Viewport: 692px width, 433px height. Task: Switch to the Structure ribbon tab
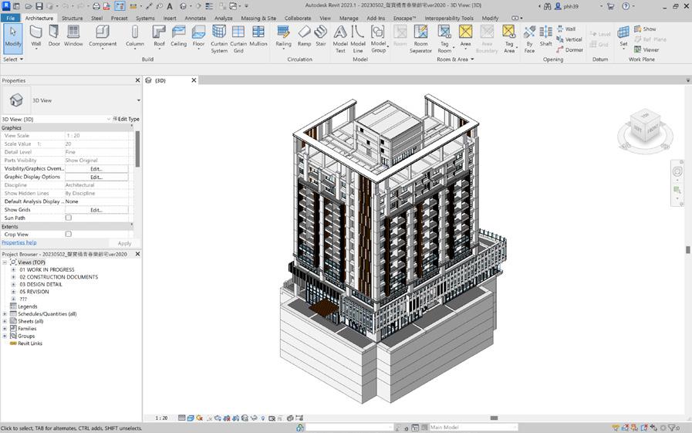tap(72, 18)
